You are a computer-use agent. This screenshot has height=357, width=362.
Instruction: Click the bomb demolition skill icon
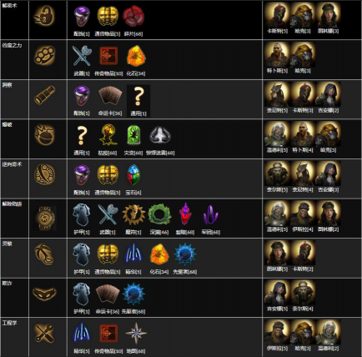(x=45, y=135)
